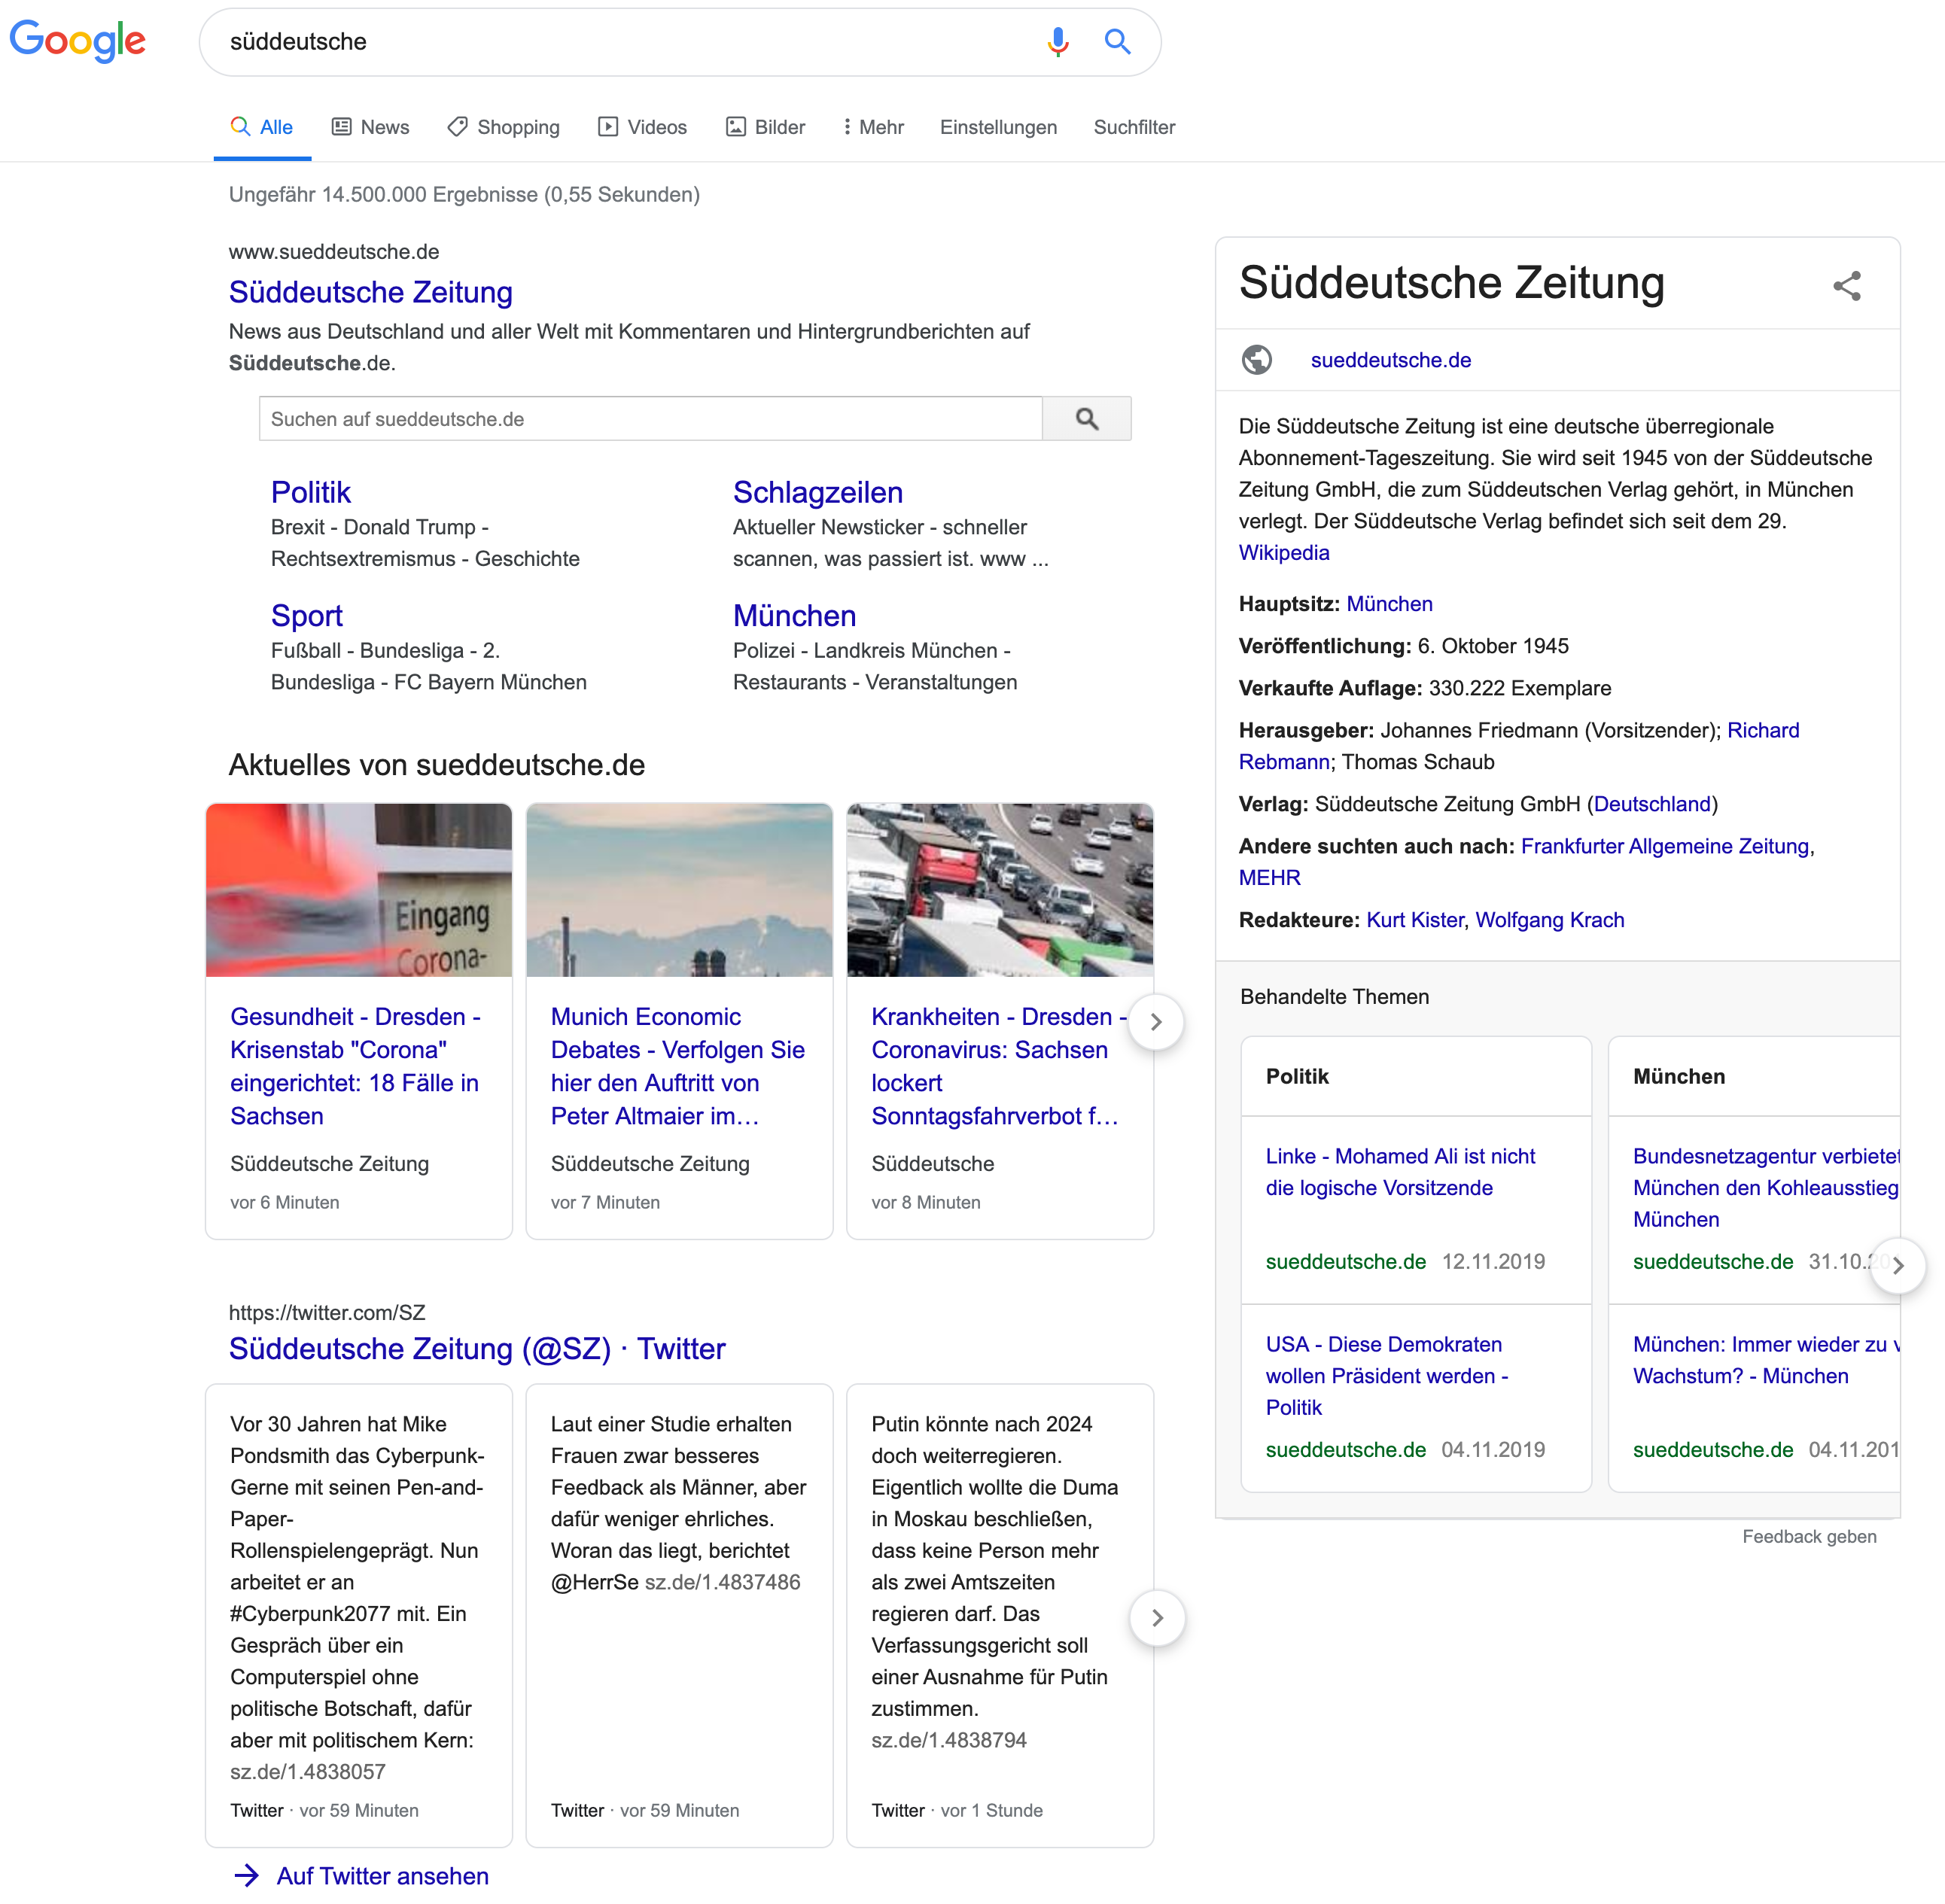Open the Sport sitelink
The image size is (1945, 1904).
click(x=306, y=615)
